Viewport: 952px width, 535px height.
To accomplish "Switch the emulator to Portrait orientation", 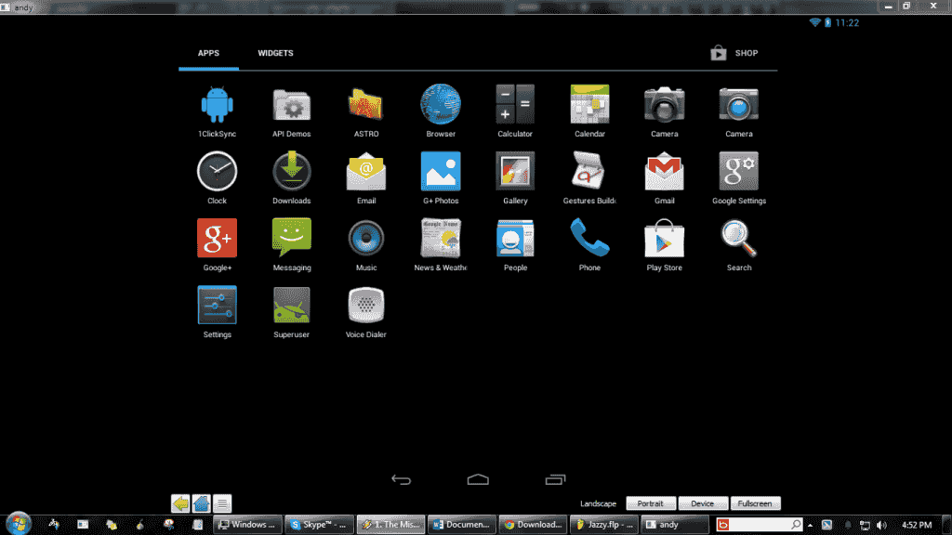I will tap(651, 502).
